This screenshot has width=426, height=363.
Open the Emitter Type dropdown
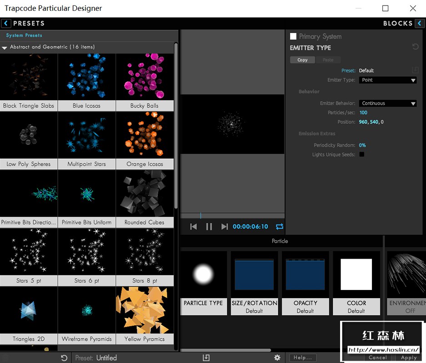coord(387,80)
